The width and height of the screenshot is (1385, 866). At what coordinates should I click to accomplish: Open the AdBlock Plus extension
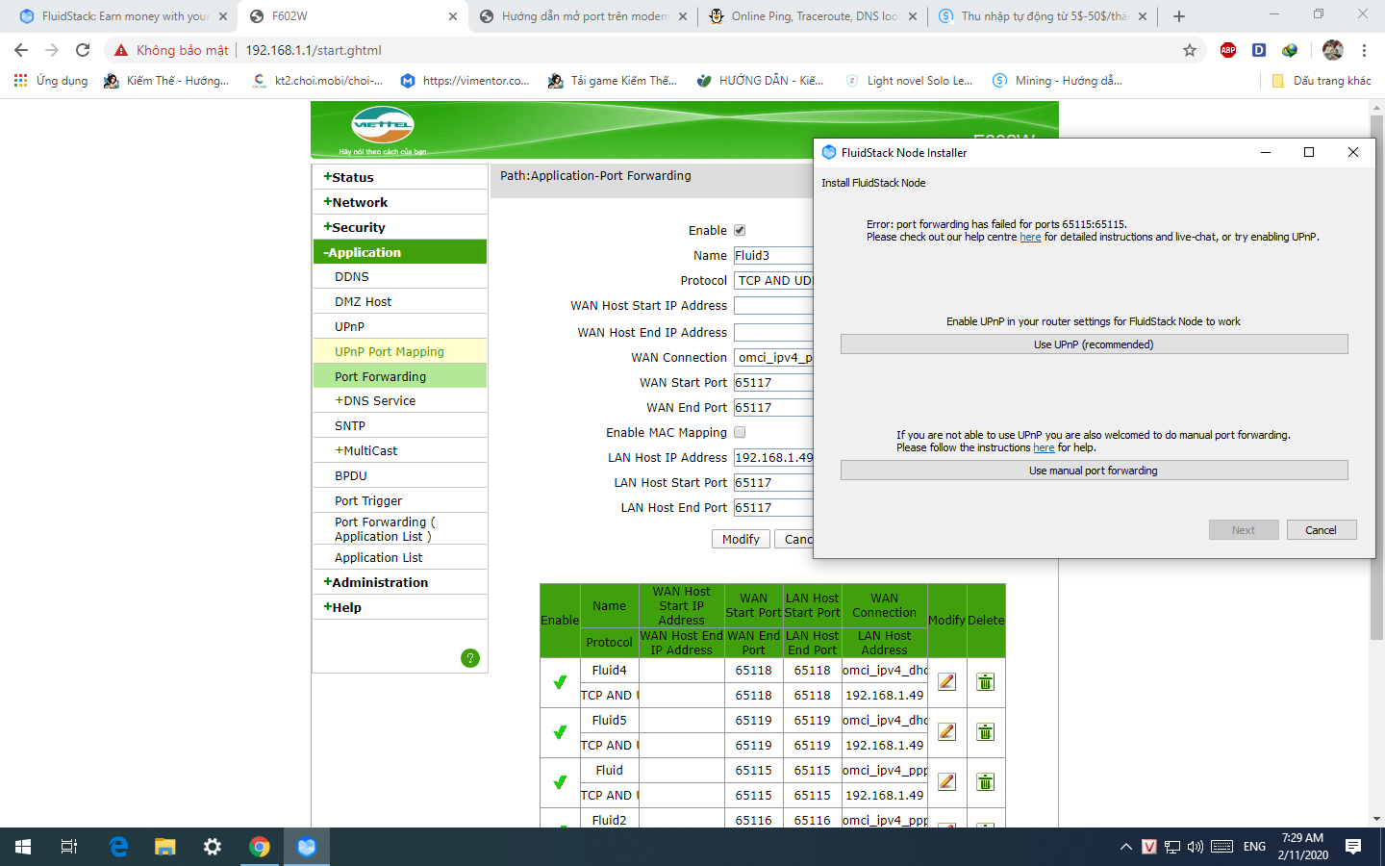[x=1228, y=50]
